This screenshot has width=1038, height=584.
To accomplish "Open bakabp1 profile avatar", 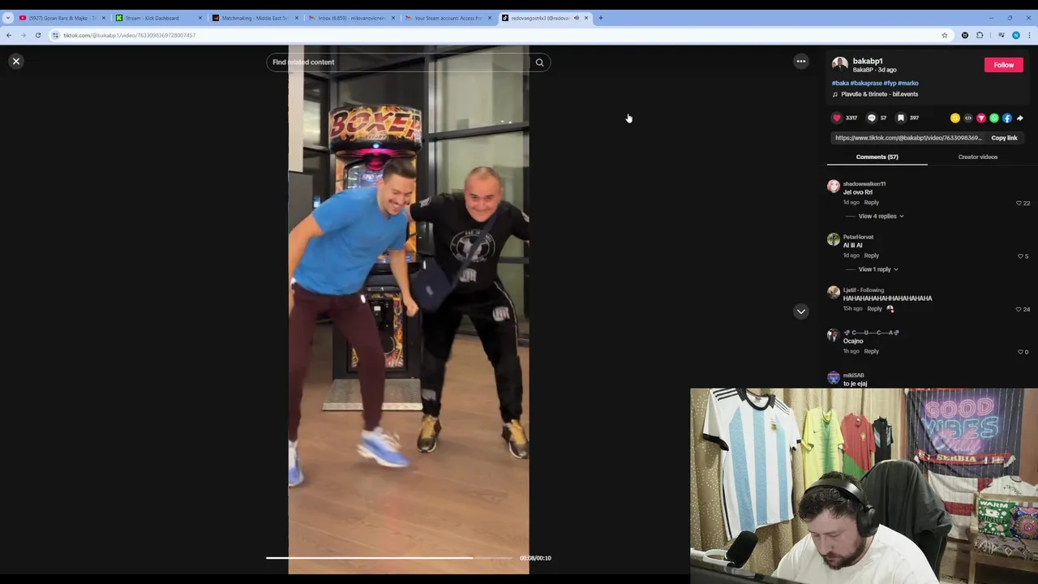I will coord(839,65).
